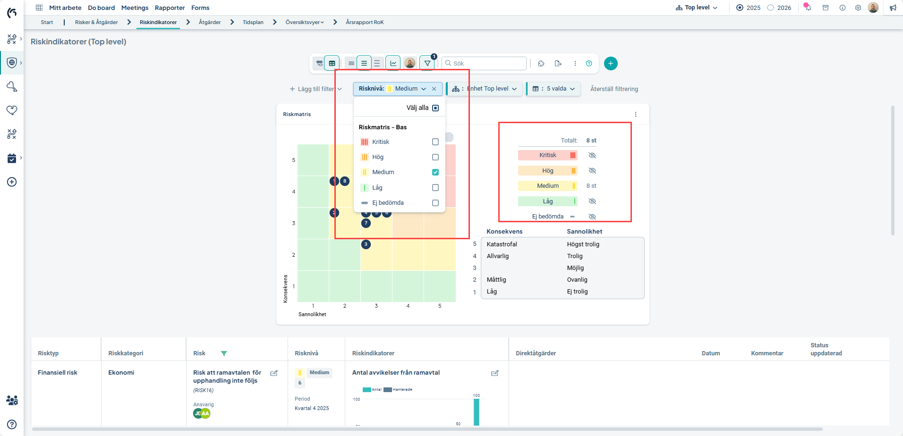This screenshot has width=903, height=436.
Task: Click the megaphone announcements icon
Action: point(893,8)
